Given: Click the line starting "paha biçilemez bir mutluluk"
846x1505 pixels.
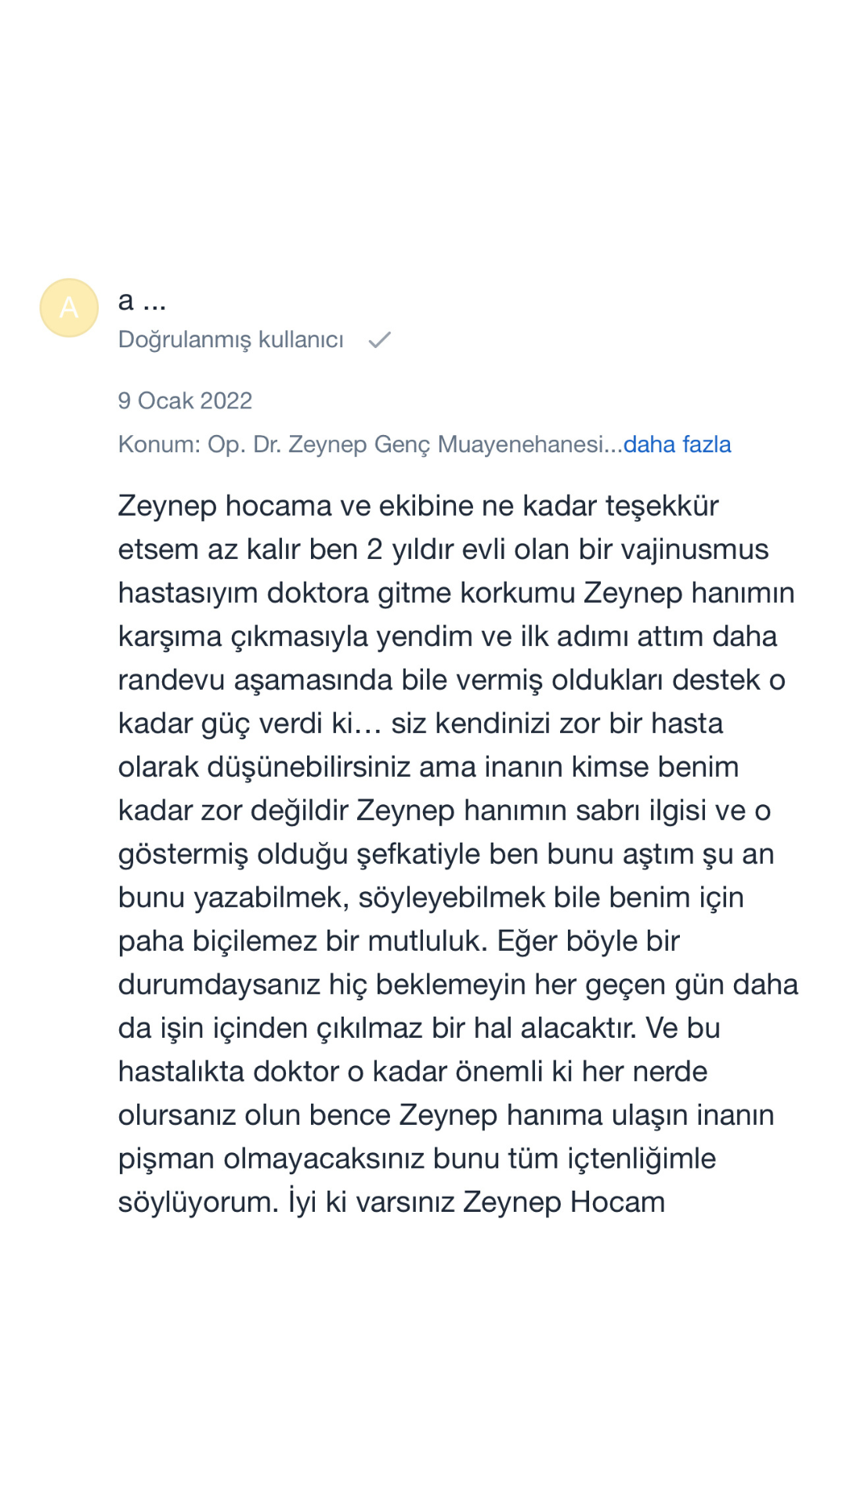Looking at the screenshot, I should click(399, 941).
